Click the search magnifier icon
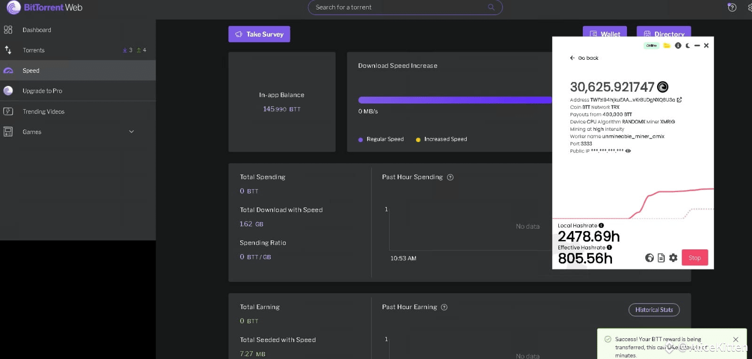 (x=491, y=7)
